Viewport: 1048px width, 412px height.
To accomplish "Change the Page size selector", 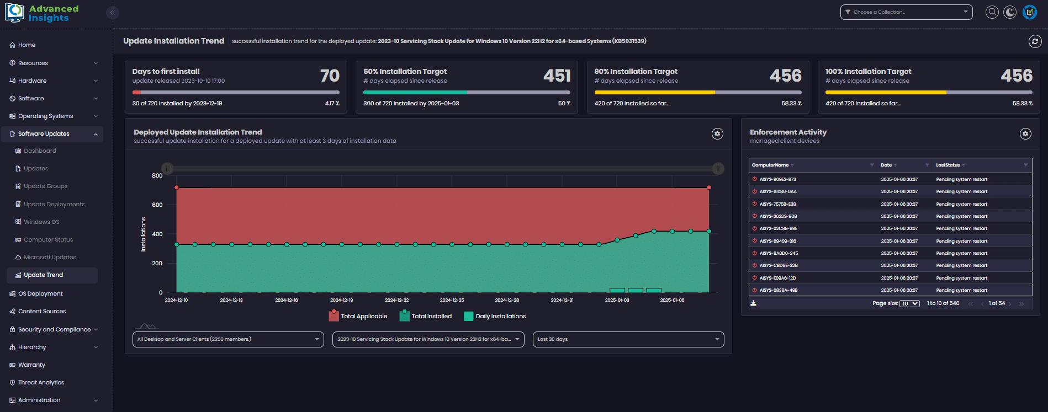I will click(x=909, y=303).
